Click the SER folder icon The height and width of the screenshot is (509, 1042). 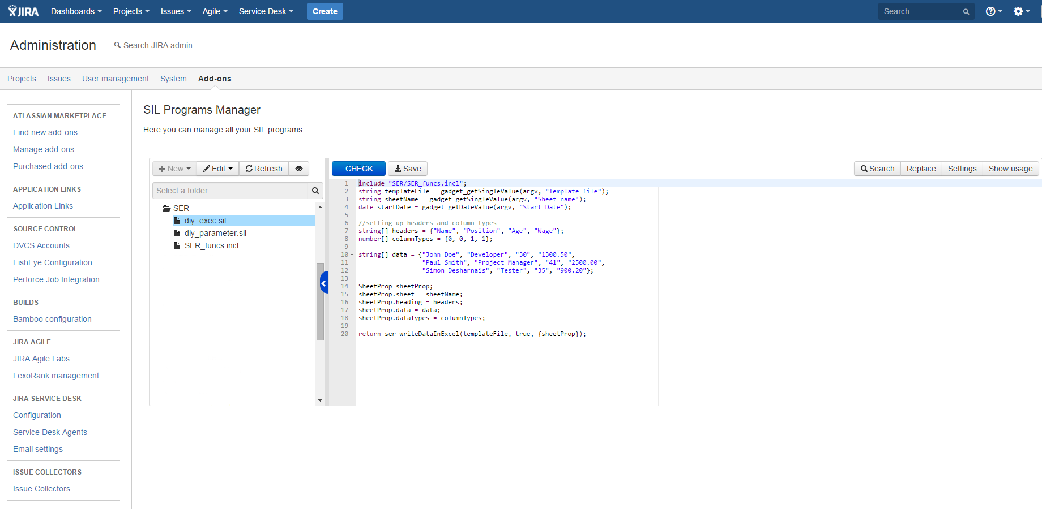click(166, 208)
